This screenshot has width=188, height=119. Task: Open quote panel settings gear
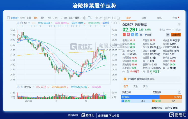(179, 24)
